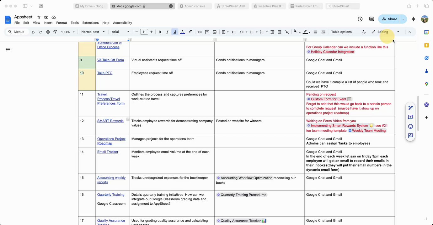The image size is (433, 225).
Task: Collapse the toolbar with the up chevron
Action: click(409, 32)
